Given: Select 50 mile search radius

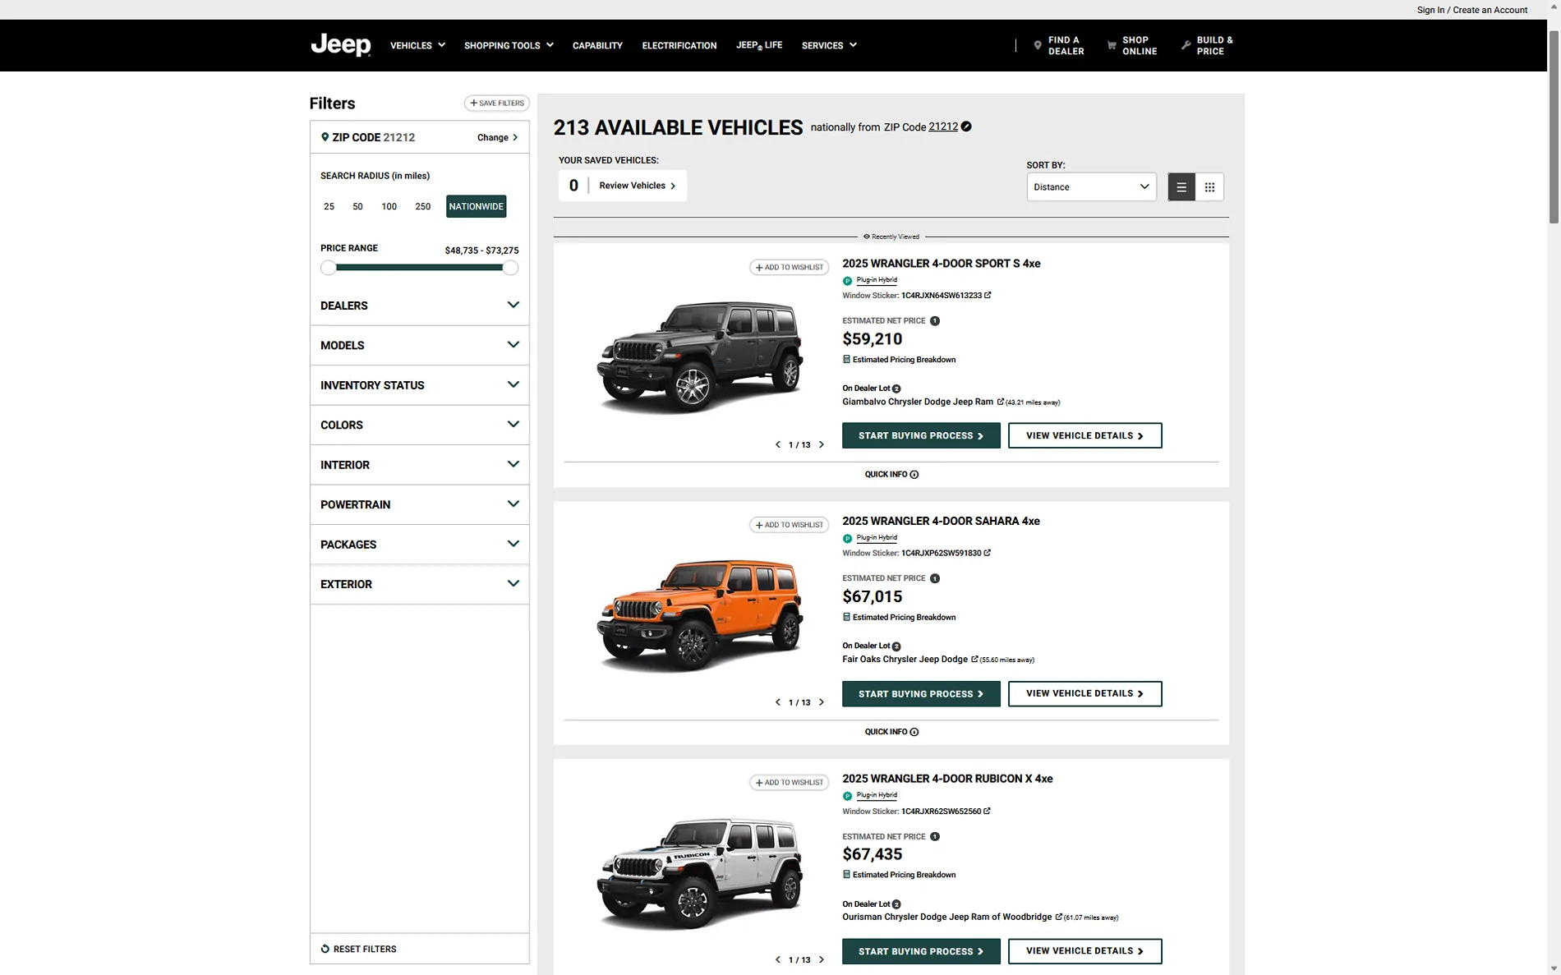Looking at the screenshot, I should (357, 206).
